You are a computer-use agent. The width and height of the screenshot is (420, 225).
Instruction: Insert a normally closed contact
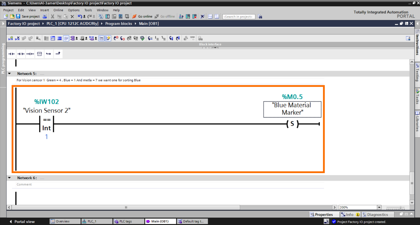click(x=21, y=54)
